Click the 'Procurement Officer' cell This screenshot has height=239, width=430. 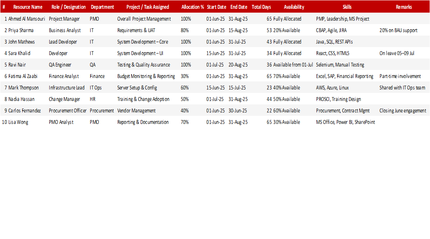pyautogui.click(x=67, y=111)
